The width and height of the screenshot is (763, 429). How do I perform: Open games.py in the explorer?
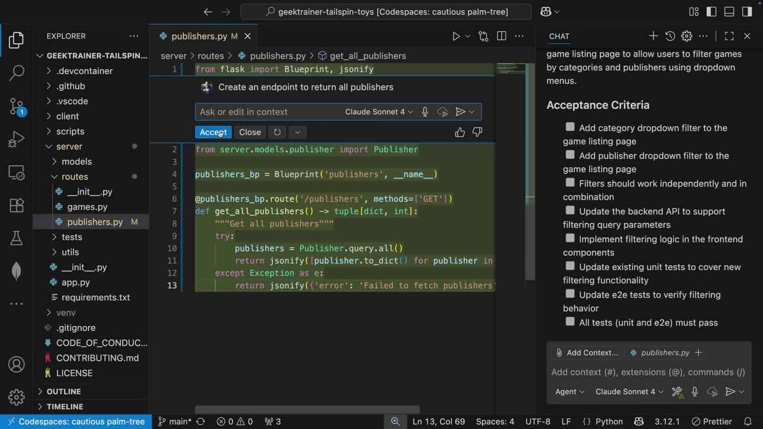coord(87,207)
